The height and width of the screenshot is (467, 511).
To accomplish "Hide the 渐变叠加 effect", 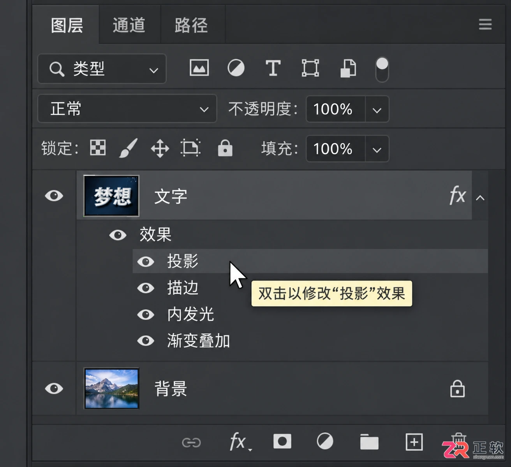I will point(146,341).
